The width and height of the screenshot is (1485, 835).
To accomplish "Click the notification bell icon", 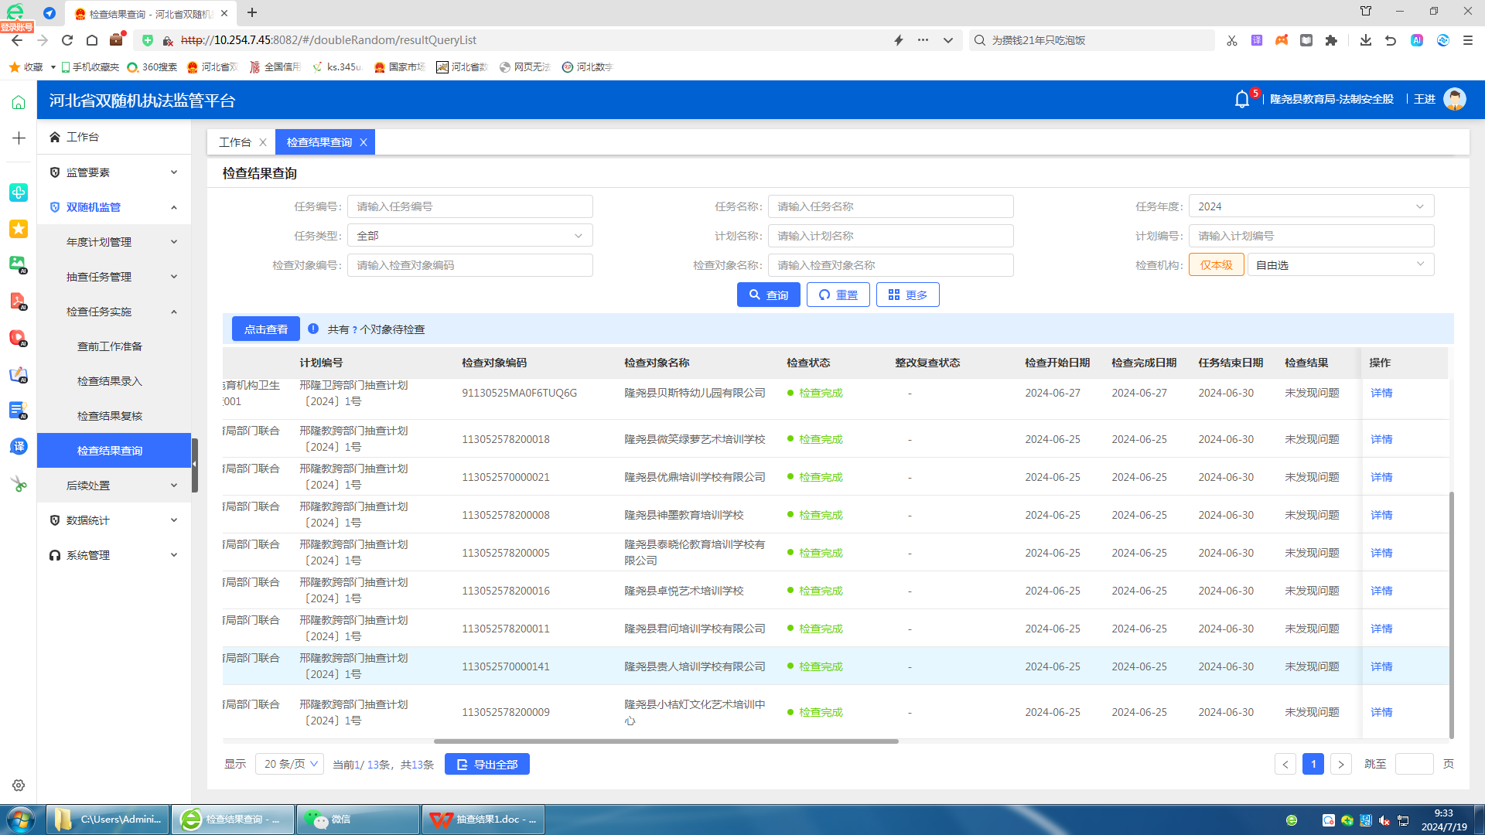I will [1241, 100].
